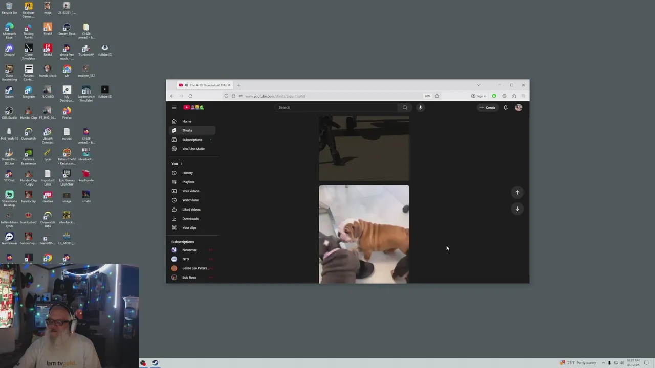This screenshot has width=655, height=368.
Task: Click the browser back arrow
Action: [172, 96]
